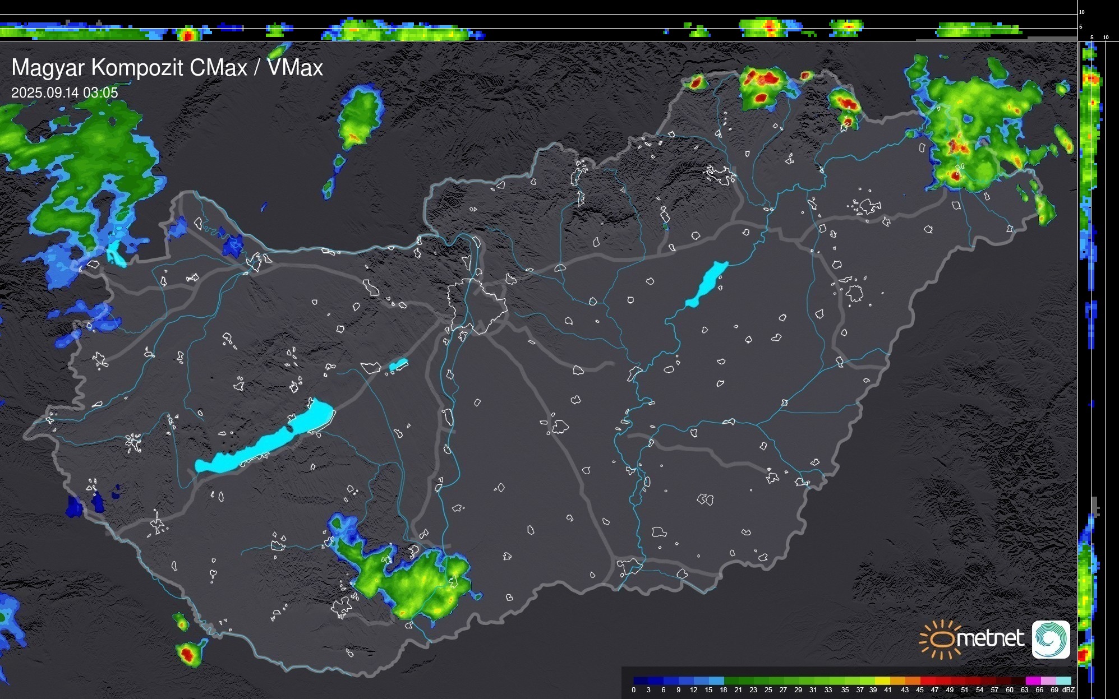Click the Magyar Kompozit CMax / VMax title

[x=167, y=68]
